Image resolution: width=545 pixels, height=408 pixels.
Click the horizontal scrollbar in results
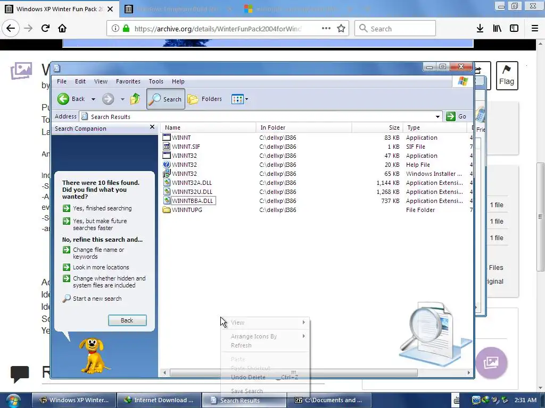[x=293, y=372]
